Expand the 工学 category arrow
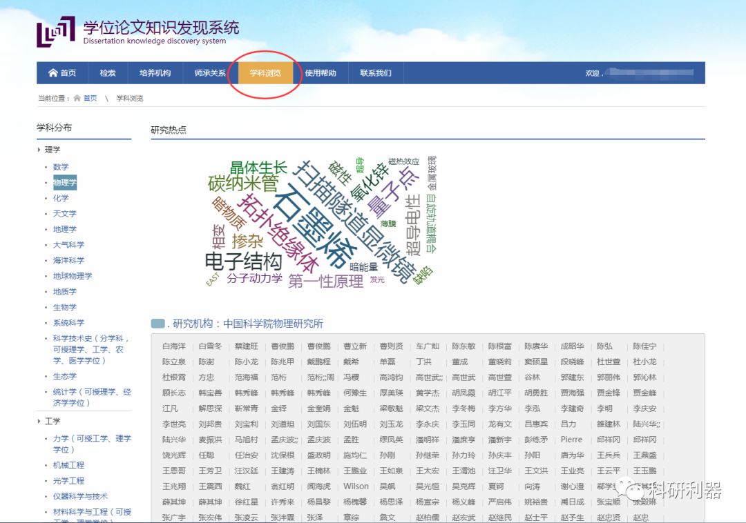This screenshot has width=746, height=523. tap(39, 421)
